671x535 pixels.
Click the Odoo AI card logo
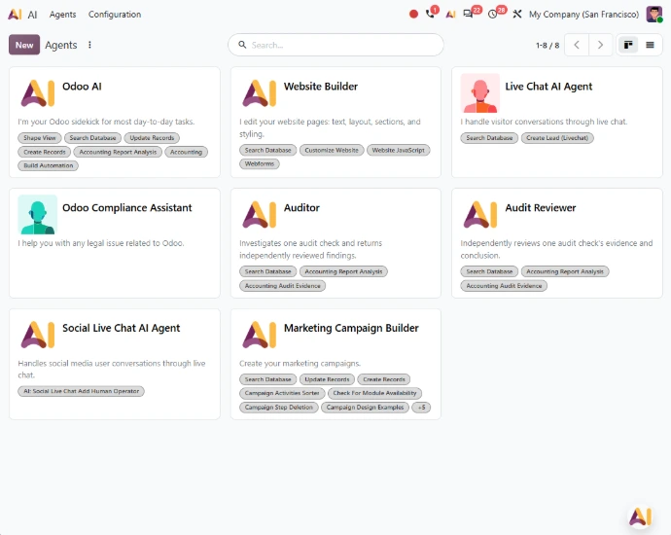pyautogui.click(x=38, y=92)
